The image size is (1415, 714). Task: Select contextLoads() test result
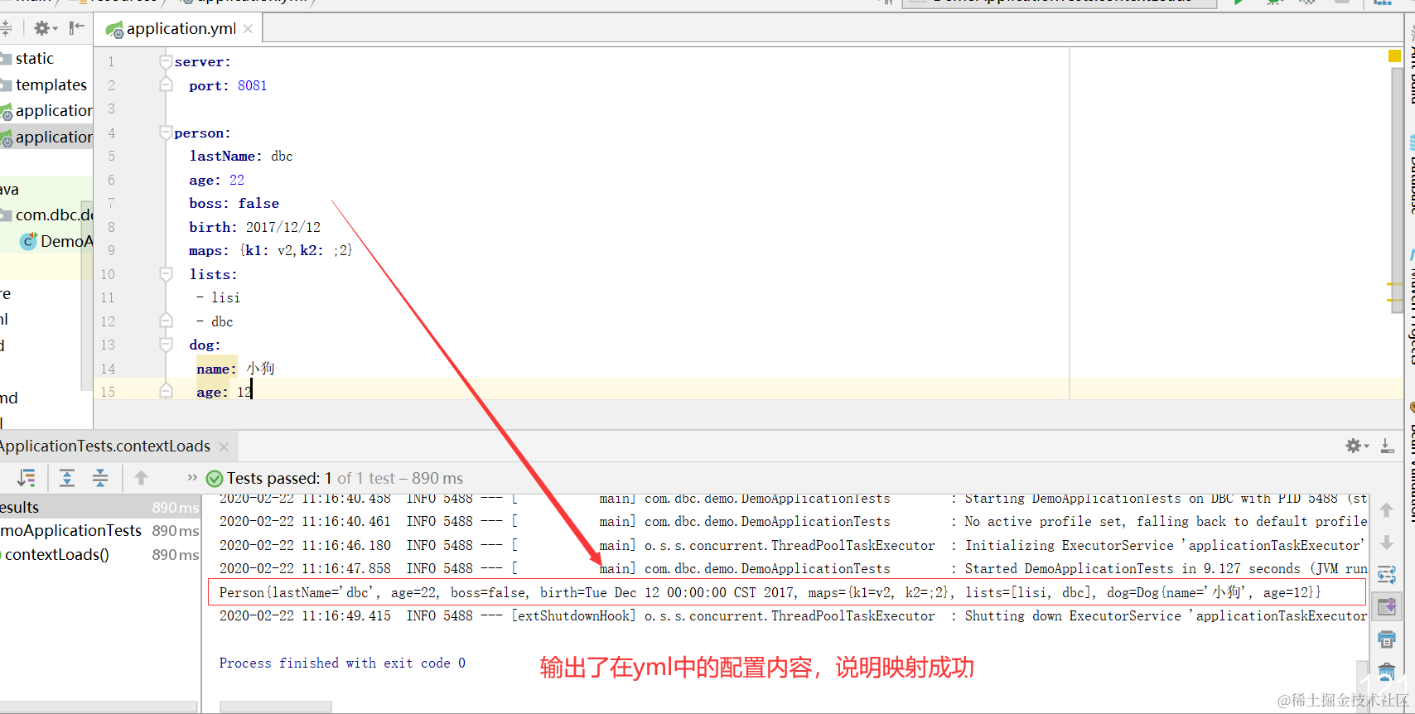click(99, 555)
